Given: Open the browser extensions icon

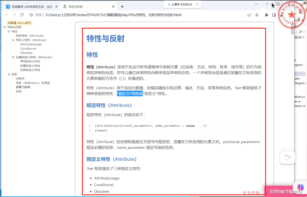Looking at the screenshot, I should pos(267,15).
